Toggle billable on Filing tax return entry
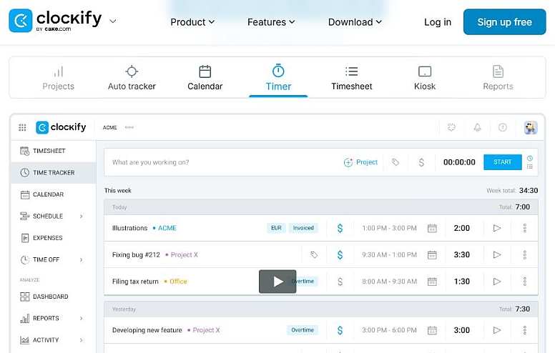Image resolution: width=555 pixels, height=353 pixels. pos(340,282)
